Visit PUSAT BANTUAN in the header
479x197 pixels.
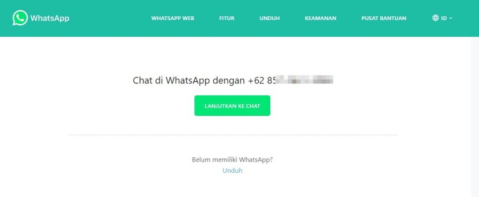pos(384,18)
